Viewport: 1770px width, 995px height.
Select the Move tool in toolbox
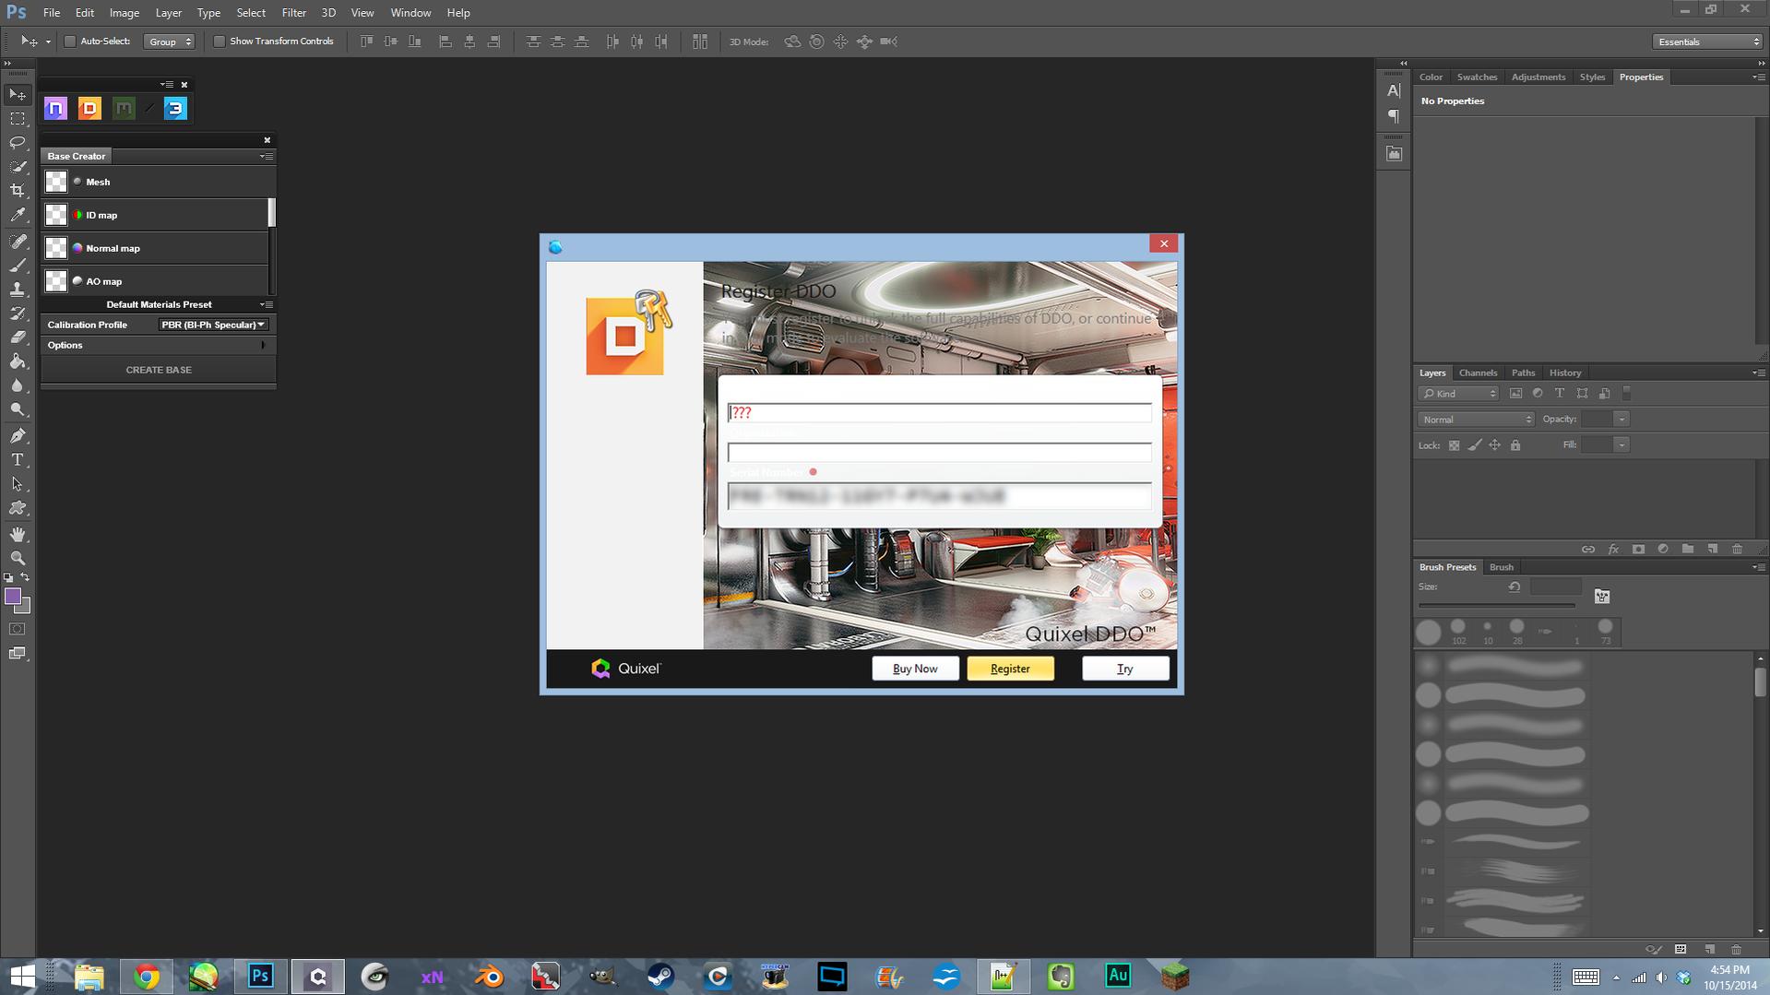pos(18,95)
